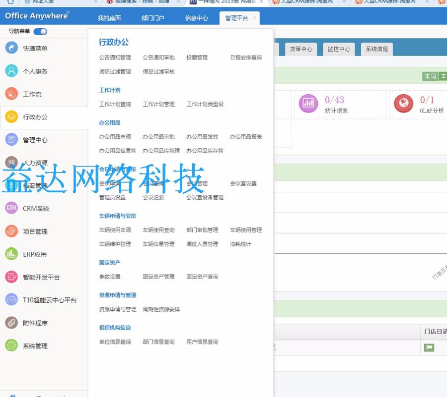Viewport: 447px width, 397px height.
Task: Click the OLAP分析 red pie icon
Action: point(403,104)
